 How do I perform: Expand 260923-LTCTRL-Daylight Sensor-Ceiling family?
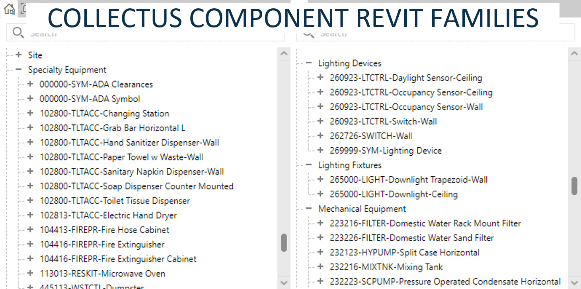[x=320, y=78]
